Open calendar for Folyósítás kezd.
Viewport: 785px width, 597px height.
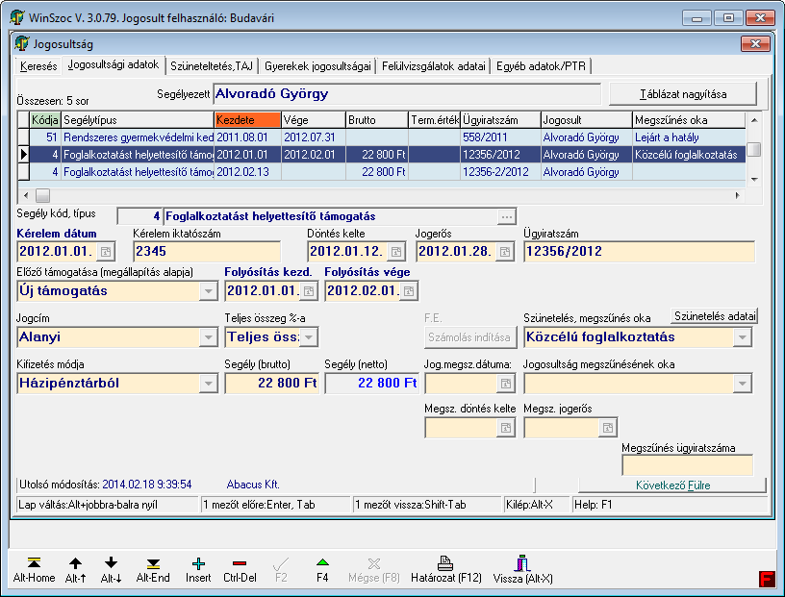(x=309, y=290)
